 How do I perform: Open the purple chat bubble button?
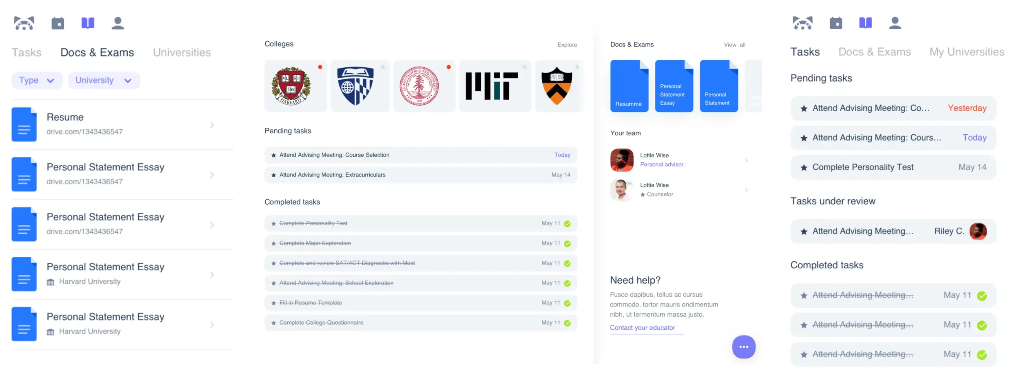pyautogui.click(x=743, y=347)
